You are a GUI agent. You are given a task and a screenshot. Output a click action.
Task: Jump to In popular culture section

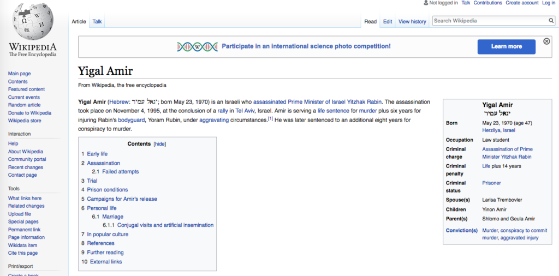click(108, 235)
